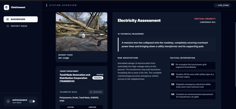Click the Incident Token label
This screenshot has height=109, width=236.
65,55
